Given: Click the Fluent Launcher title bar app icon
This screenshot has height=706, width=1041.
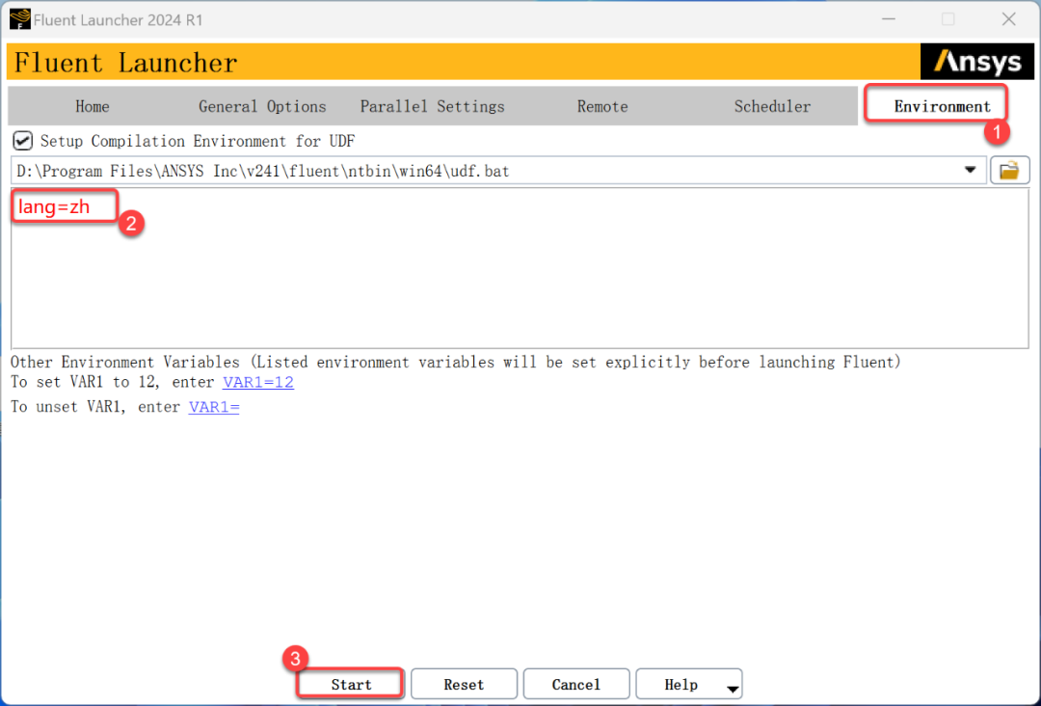Looking at the screenshot, I should [20, 19].
